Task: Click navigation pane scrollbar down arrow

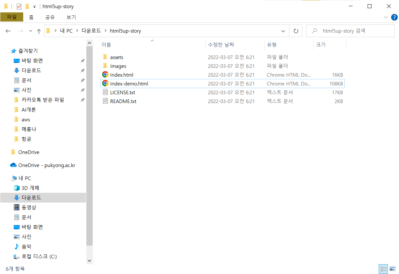Action: pyautogui.click(x=90, y=261)
